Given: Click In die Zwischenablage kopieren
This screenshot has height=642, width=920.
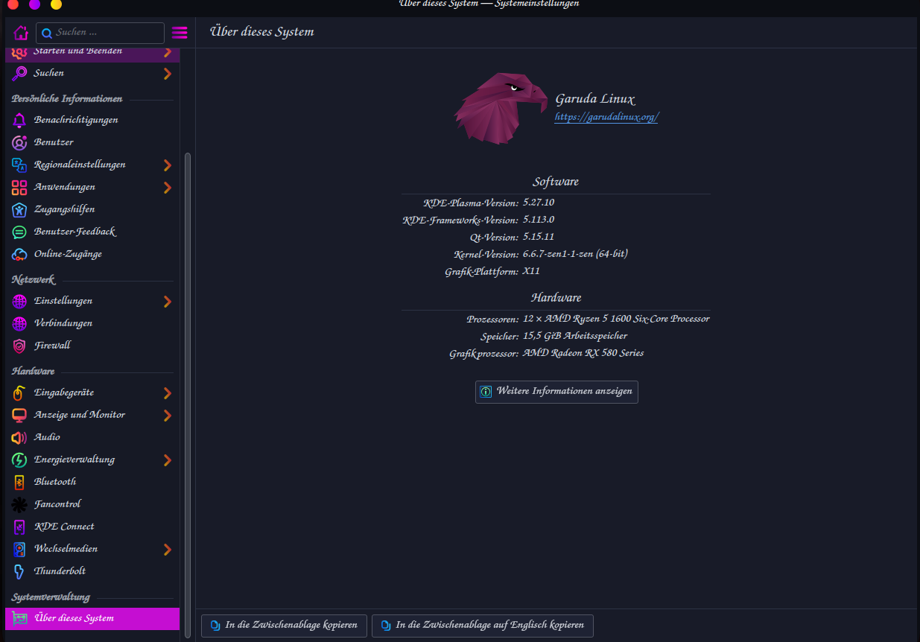Looking at the screenshot, I should (x=284, y=626).
